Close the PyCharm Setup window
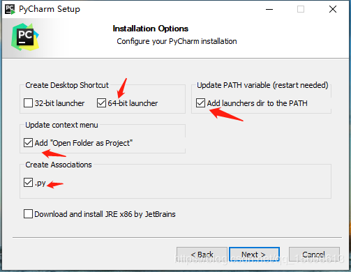This screenshot has width=351, height=272. (x=333, y=9)
